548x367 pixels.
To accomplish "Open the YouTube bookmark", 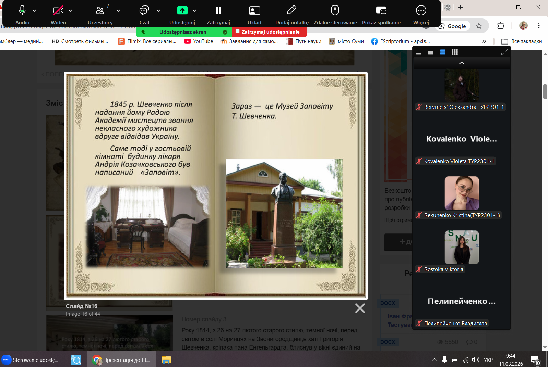I will [x=199, y=41].
